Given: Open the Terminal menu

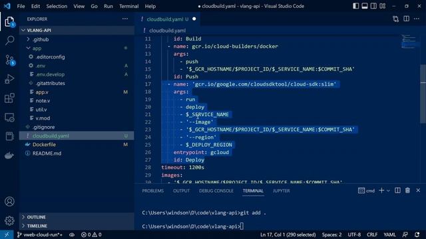Looking at the screenshot, I should pyautogui.click(x=128, y=6).
